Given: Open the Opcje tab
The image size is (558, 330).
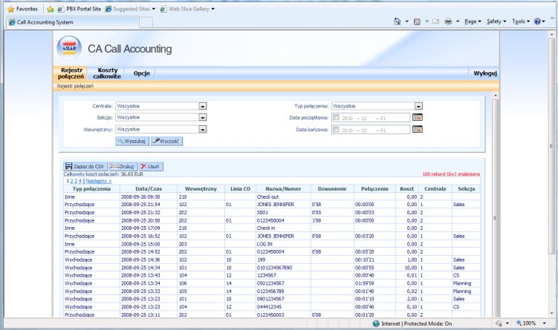Looking at the screenshot, I should click(141, 73).
